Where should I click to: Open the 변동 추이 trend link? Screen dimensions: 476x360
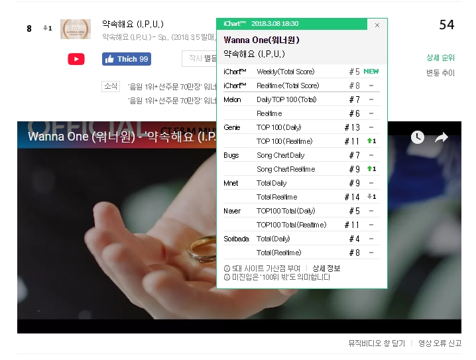pyautogui.click(x=440, y=72)
